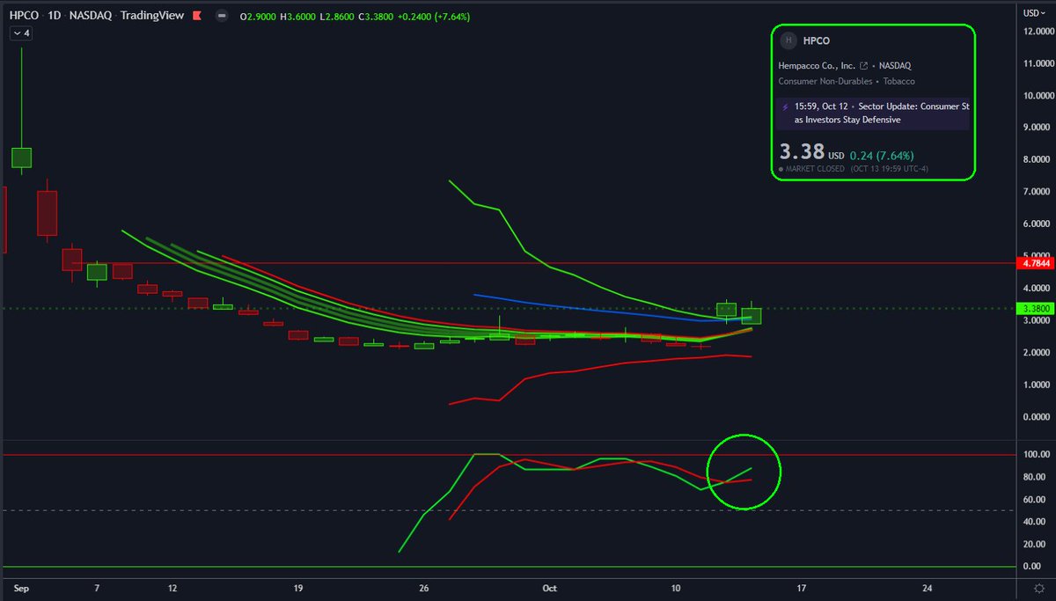Open the USD currency dropdown on the price scale
This screenshot has width=1056, height=601.
pyautogui.click(x=1032, y=12)
